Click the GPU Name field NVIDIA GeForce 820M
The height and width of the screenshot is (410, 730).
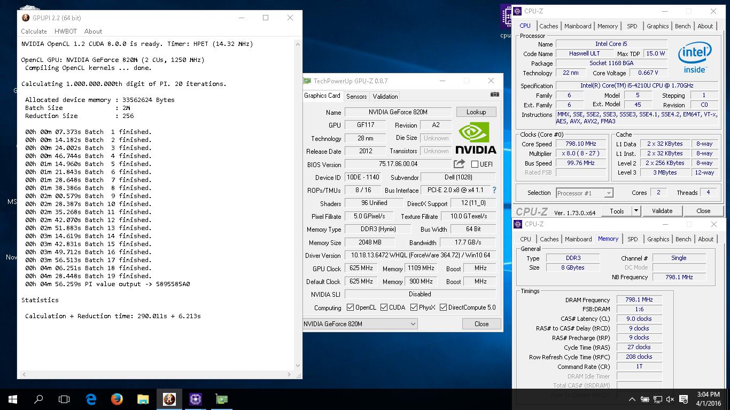pos(399,112)
